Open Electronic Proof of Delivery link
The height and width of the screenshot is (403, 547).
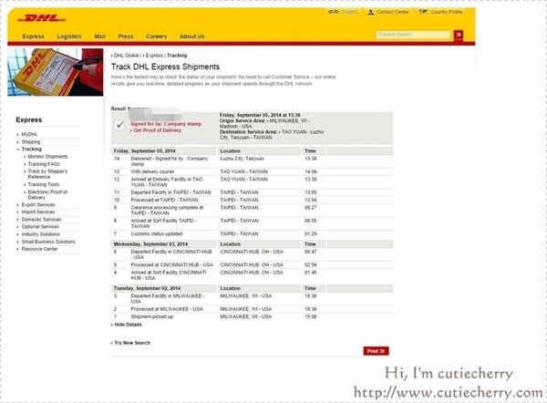pyautogui.click(x=47, y=195)
